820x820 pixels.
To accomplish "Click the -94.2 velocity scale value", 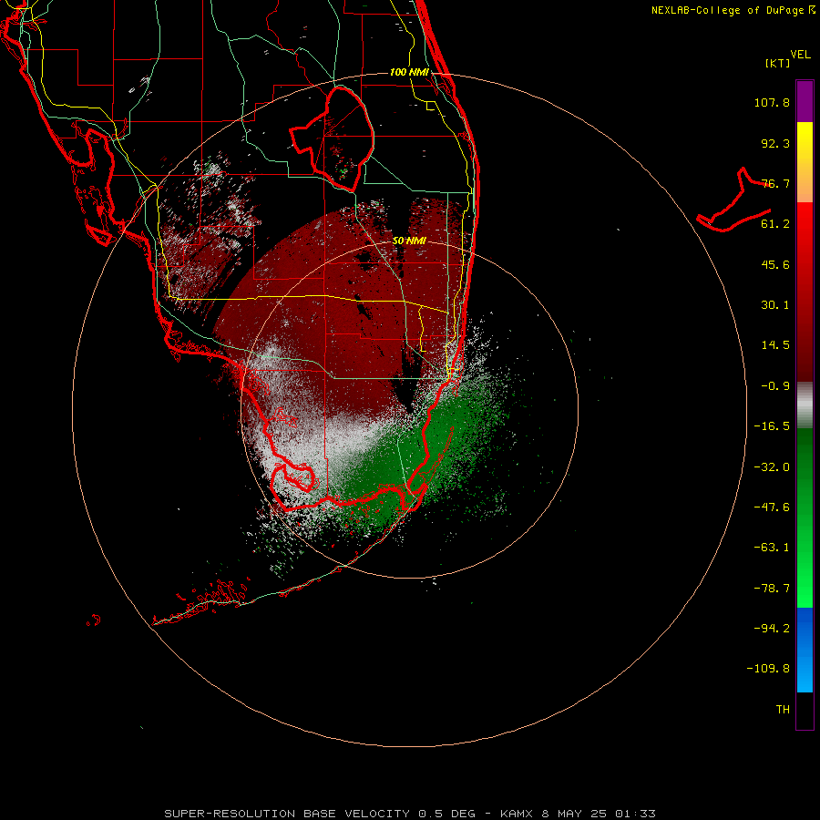I will click(772, 628).
